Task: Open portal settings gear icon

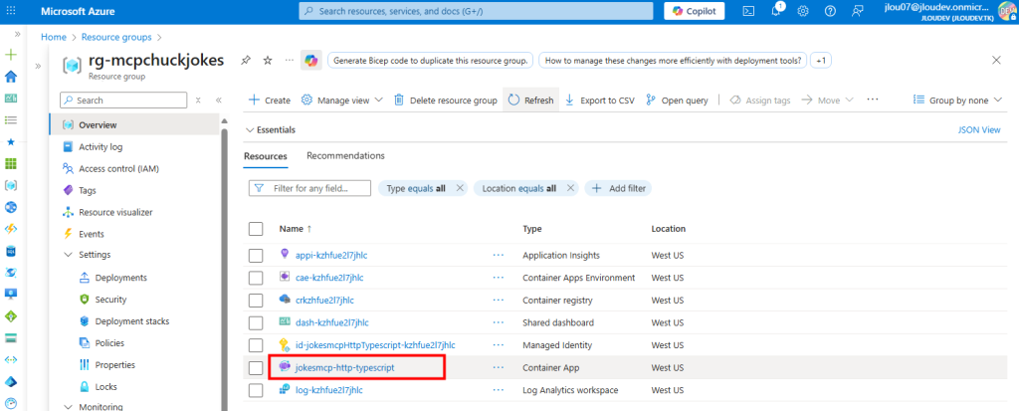Action: (803, 11)
